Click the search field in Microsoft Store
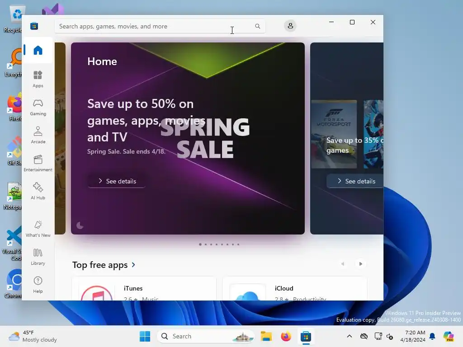 click(160, 26)
